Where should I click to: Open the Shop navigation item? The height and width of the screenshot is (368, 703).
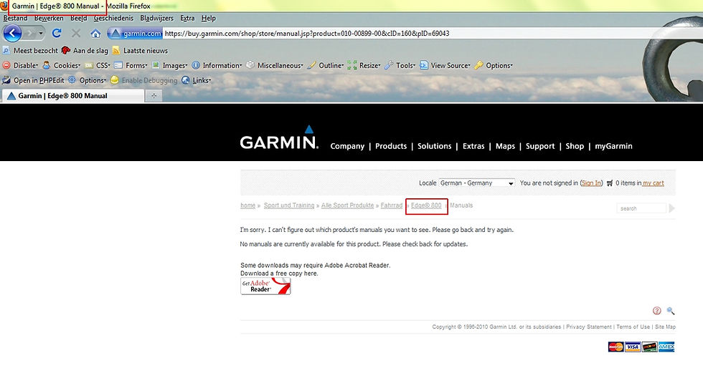tap(575, 146)
